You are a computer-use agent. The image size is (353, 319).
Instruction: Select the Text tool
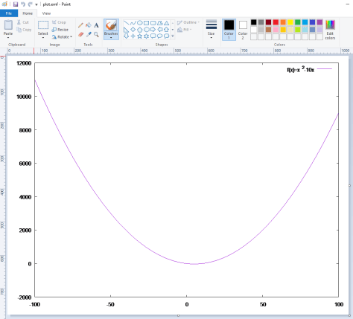(x=96, y=25)
